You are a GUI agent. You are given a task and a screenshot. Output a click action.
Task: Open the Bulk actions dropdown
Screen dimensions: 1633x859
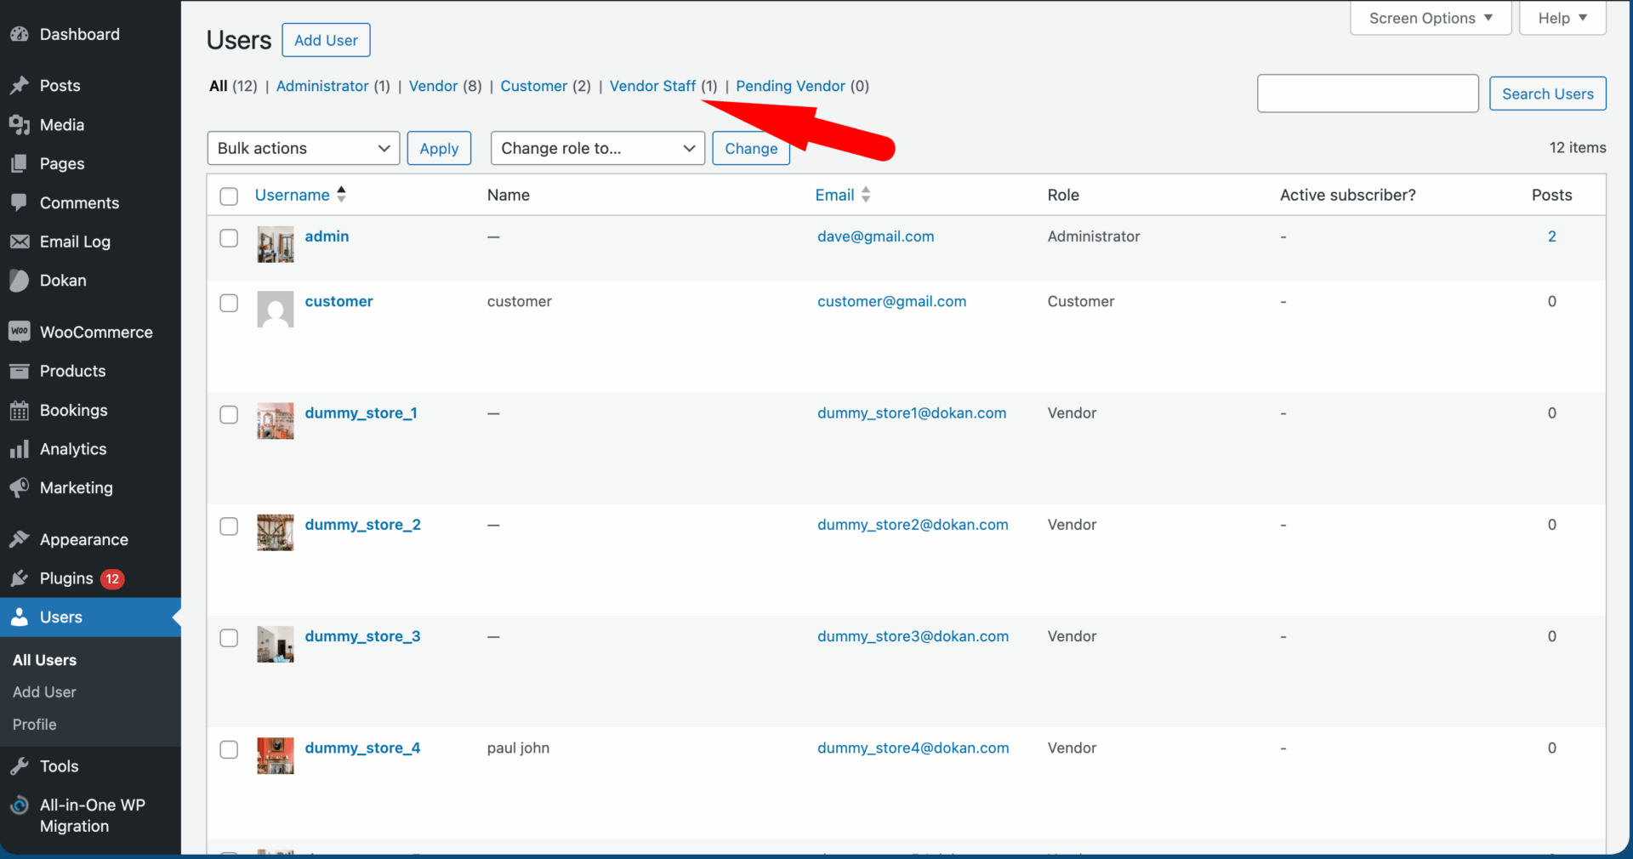[x=303, y=148]
